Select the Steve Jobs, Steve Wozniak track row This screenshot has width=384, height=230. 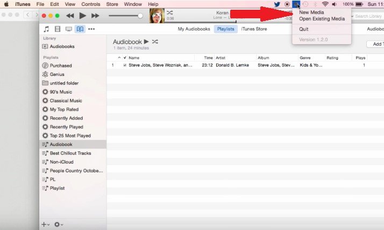click(245, 65)
